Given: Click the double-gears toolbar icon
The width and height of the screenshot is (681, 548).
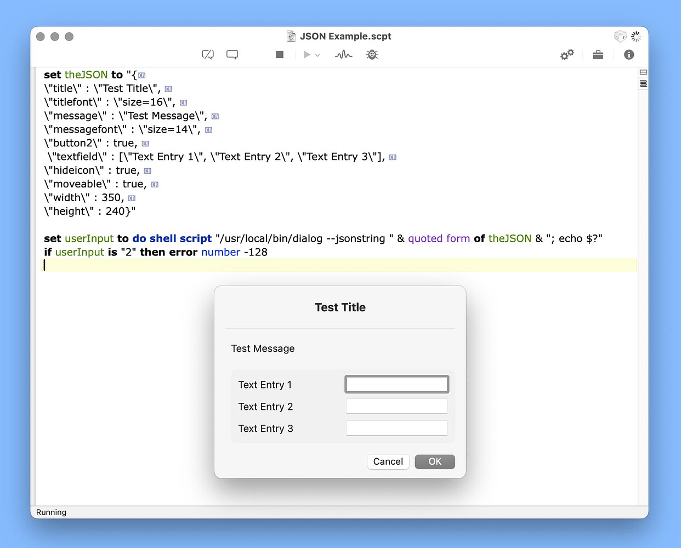Looking at the screenshot, I should click(567, 54).
